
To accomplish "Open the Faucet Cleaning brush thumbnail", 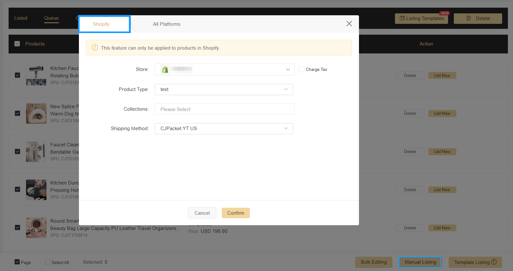I will click(x=36, y=152).
